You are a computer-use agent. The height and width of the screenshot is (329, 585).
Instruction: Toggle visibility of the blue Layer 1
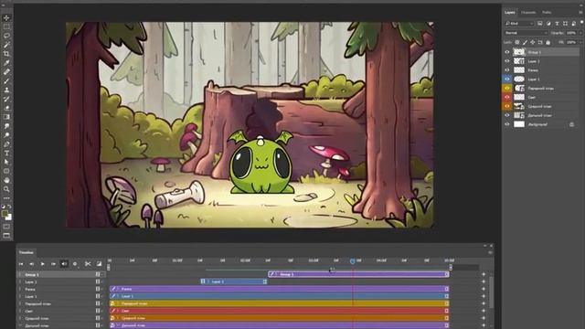[x=507, y=80]
